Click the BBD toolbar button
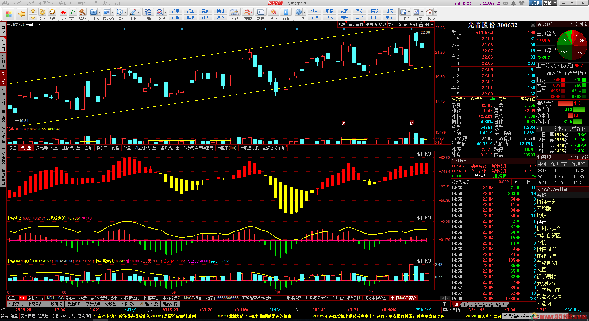Image resolution: width=589 pixels, height=321 pixels. point(190,17)
